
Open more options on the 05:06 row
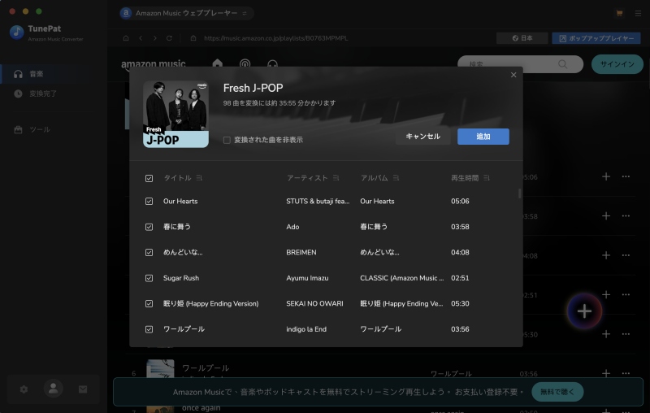pyautogui.click(x=626, y=176)
